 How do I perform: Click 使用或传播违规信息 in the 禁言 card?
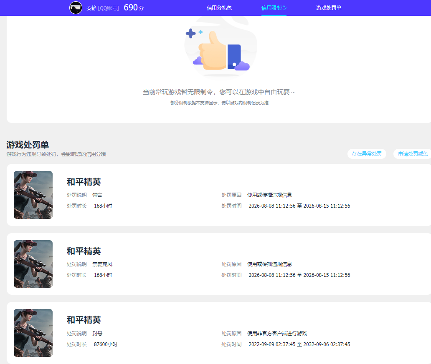pyautogui.click(x=269, y=195)
